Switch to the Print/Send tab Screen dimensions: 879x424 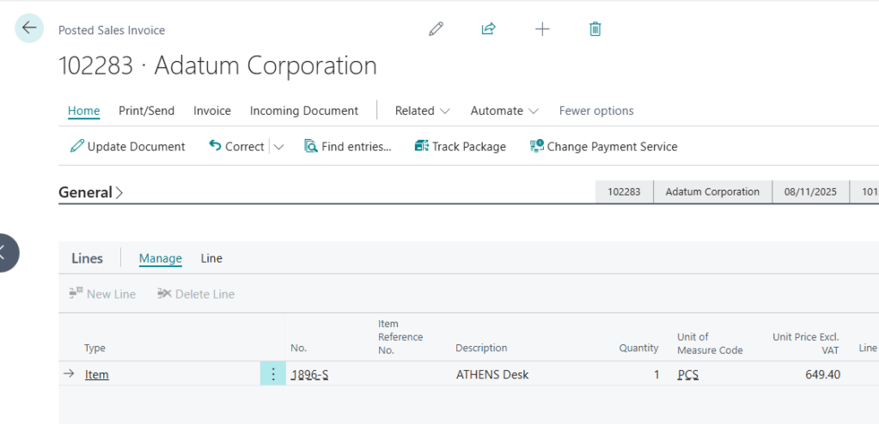(146, 111)
